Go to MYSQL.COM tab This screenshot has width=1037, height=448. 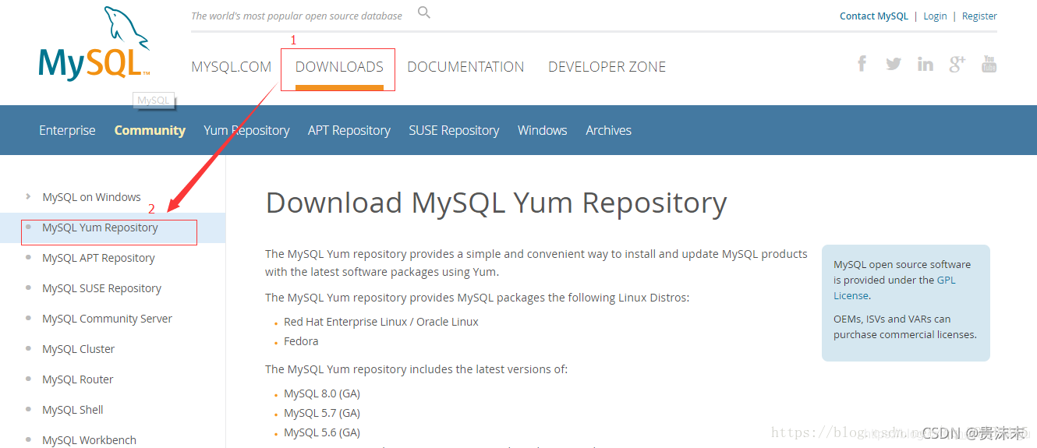pyautogui.click(x=232, y=67)
